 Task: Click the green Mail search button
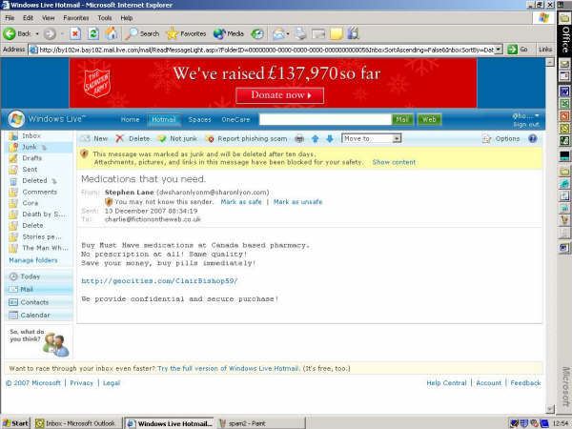(x=402, y=119)
